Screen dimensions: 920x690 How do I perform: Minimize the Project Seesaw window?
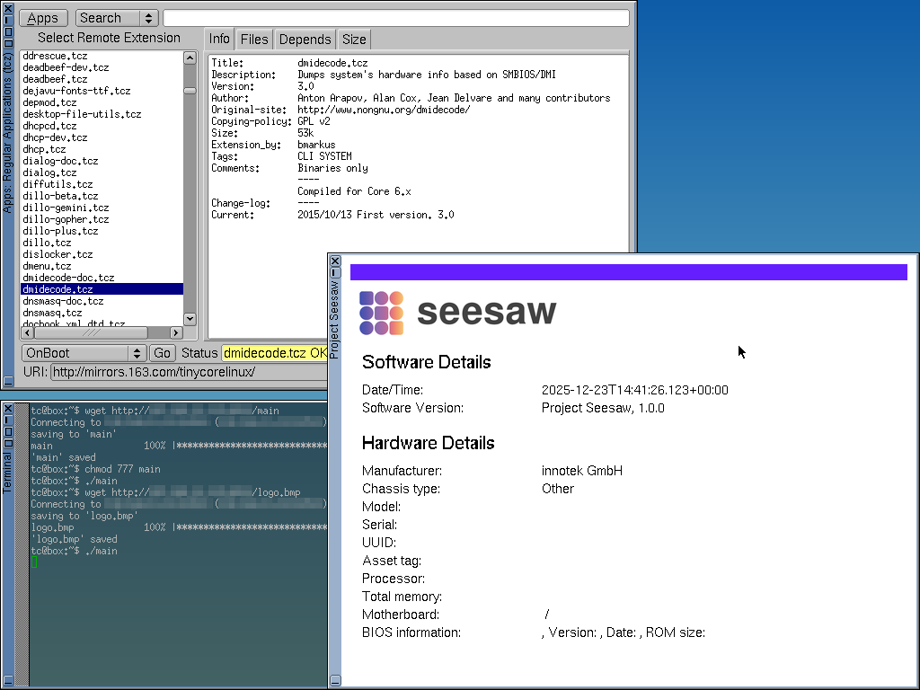click(335, 272)
